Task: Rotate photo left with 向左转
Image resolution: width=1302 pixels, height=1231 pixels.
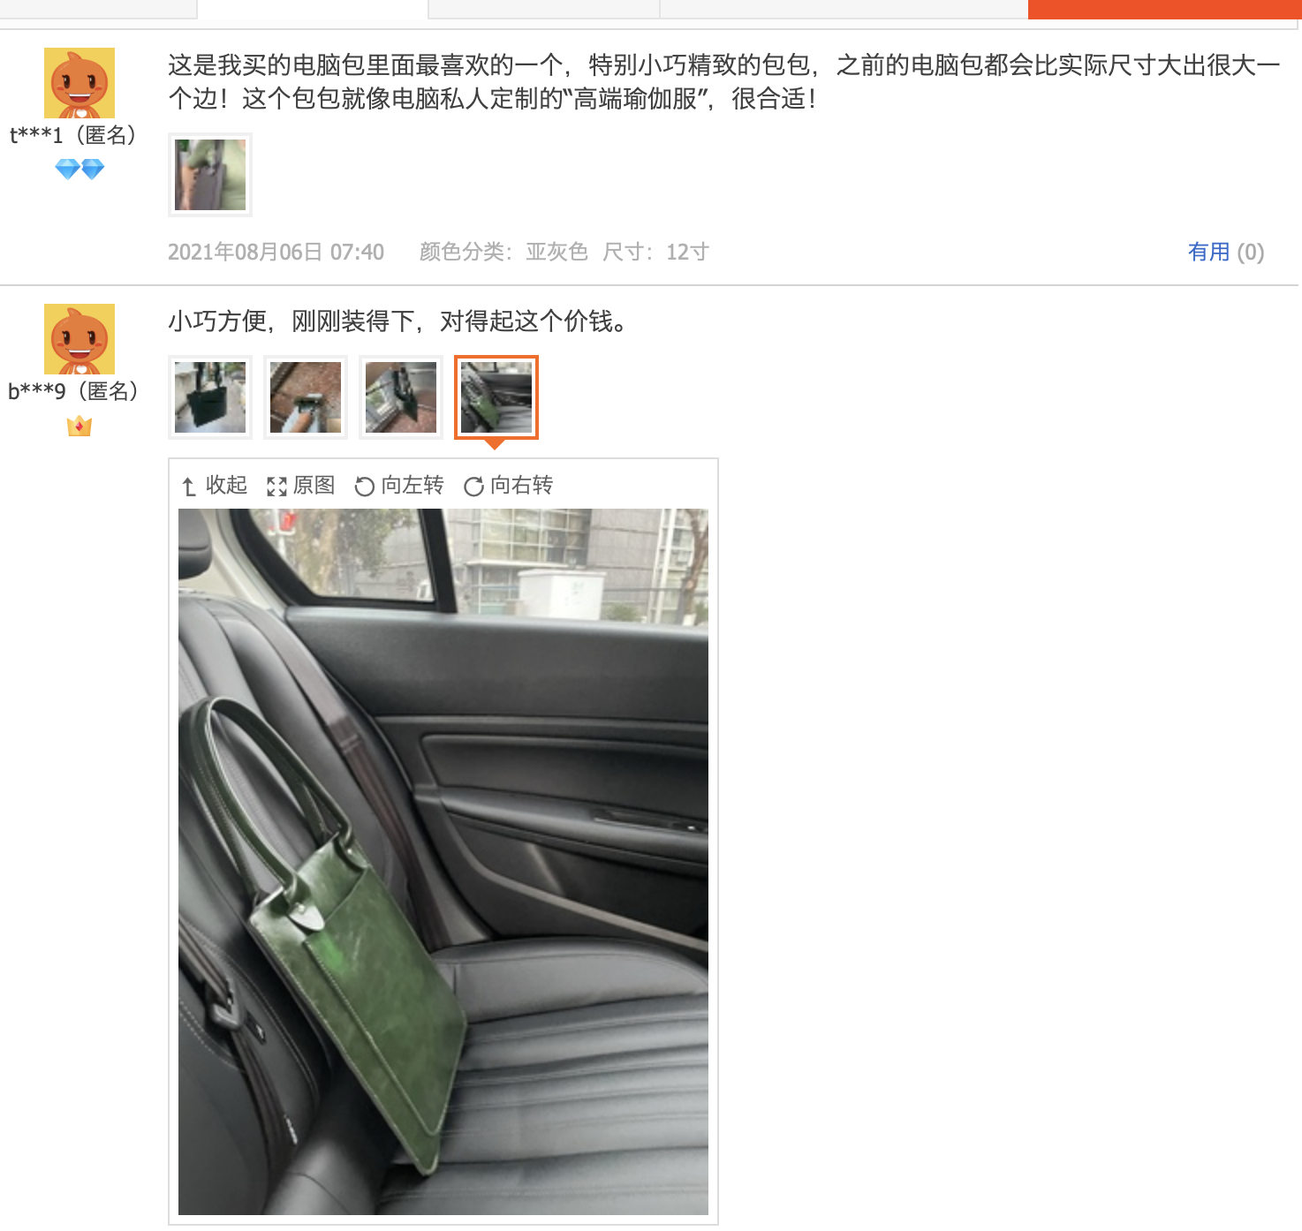Action: click(x=398, y=486)
